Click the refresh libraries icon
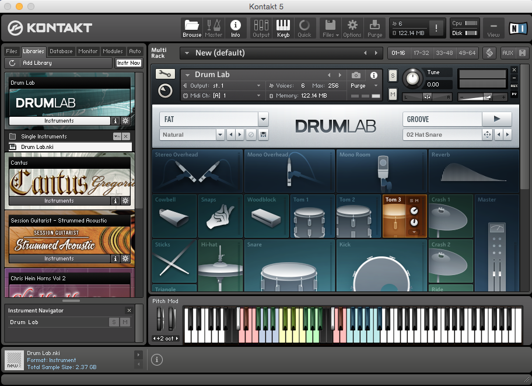Image resolution: width=532 pixels, height=386 pixels. 12,63
